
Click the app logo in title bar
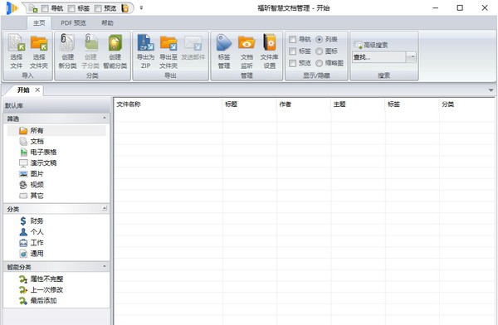click(12, 8)
